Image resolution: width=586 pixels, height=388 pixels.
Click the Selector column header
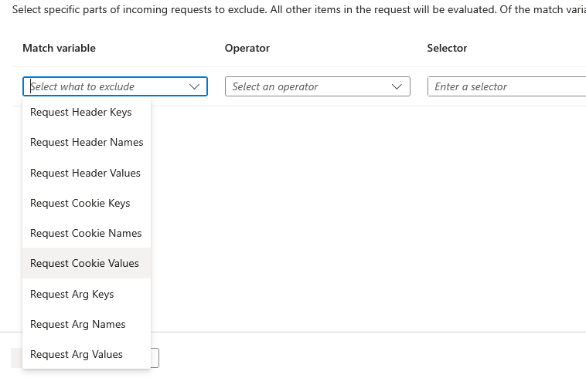[447, 48]
